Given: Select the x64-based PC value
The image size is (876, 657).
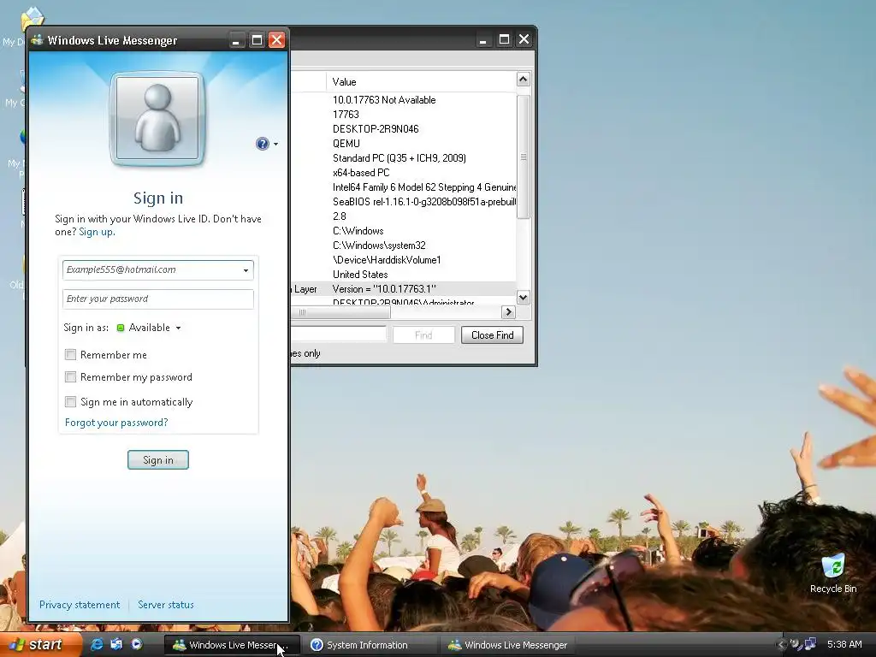Looking at the screenshot, I should tap(361, 173).
